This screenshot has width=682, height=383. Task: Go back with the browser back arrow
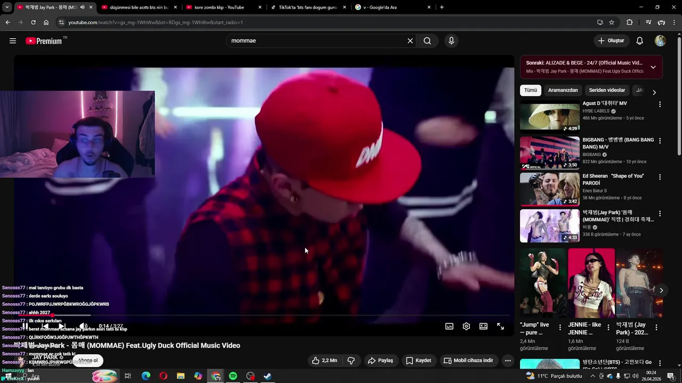7,22
